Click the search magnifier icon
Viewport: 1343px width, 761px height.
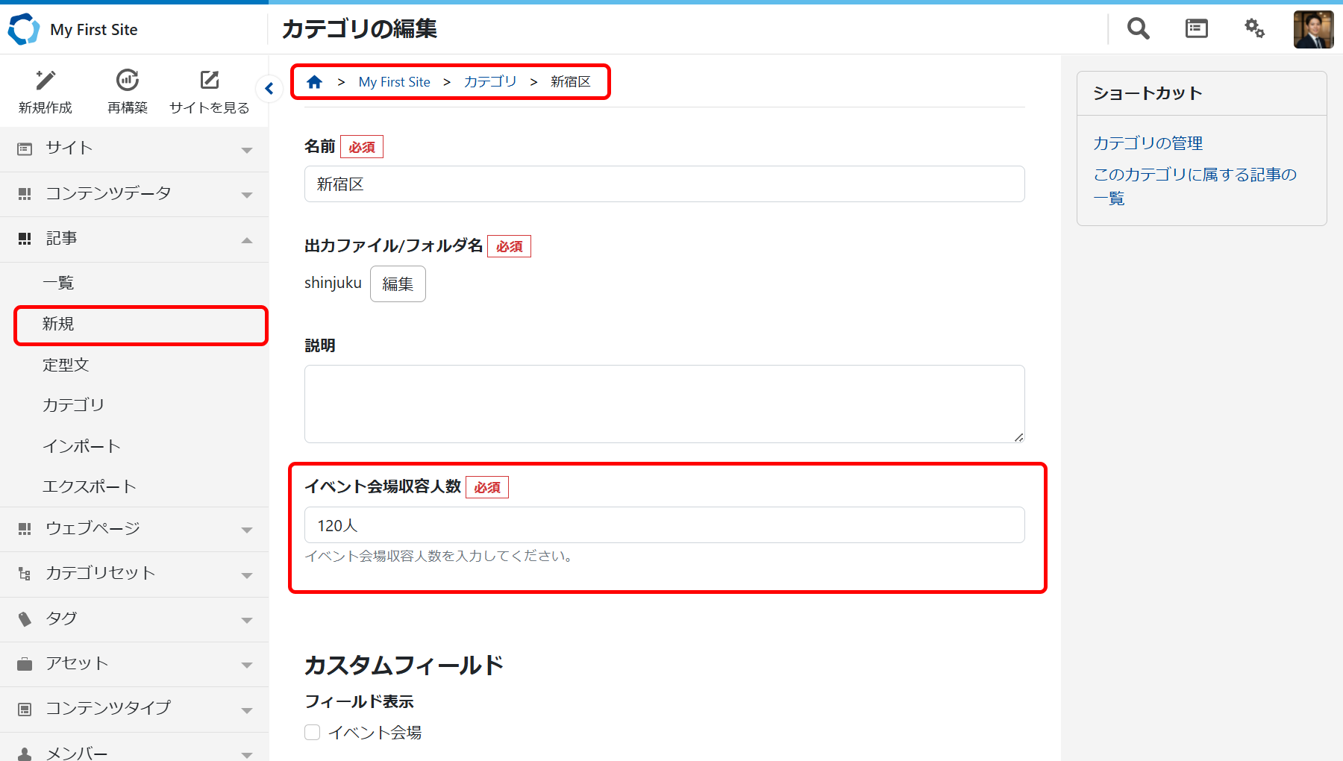(1138, 29)
